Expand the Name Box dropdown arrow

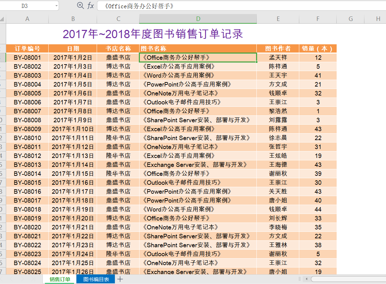[56, 6]
